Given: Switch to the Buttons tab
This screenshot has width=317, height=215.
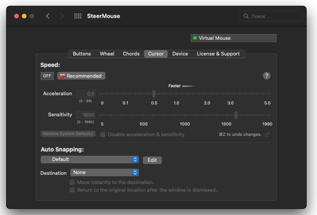Looking at the screenshot, I should pyautogui.click(x=82, y=54).
